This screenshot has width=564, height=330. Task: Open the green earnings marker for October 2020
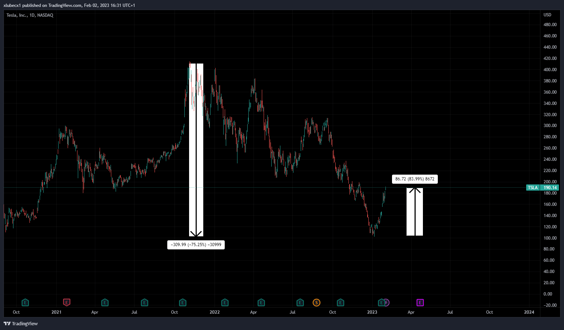[25, 302]
